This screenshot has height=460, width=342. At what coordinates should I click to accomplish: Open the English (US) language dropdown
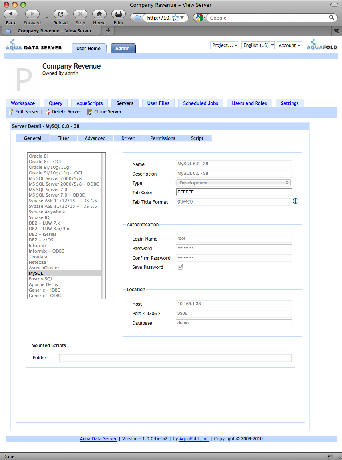pyautogui.click(x=258, y=45)
